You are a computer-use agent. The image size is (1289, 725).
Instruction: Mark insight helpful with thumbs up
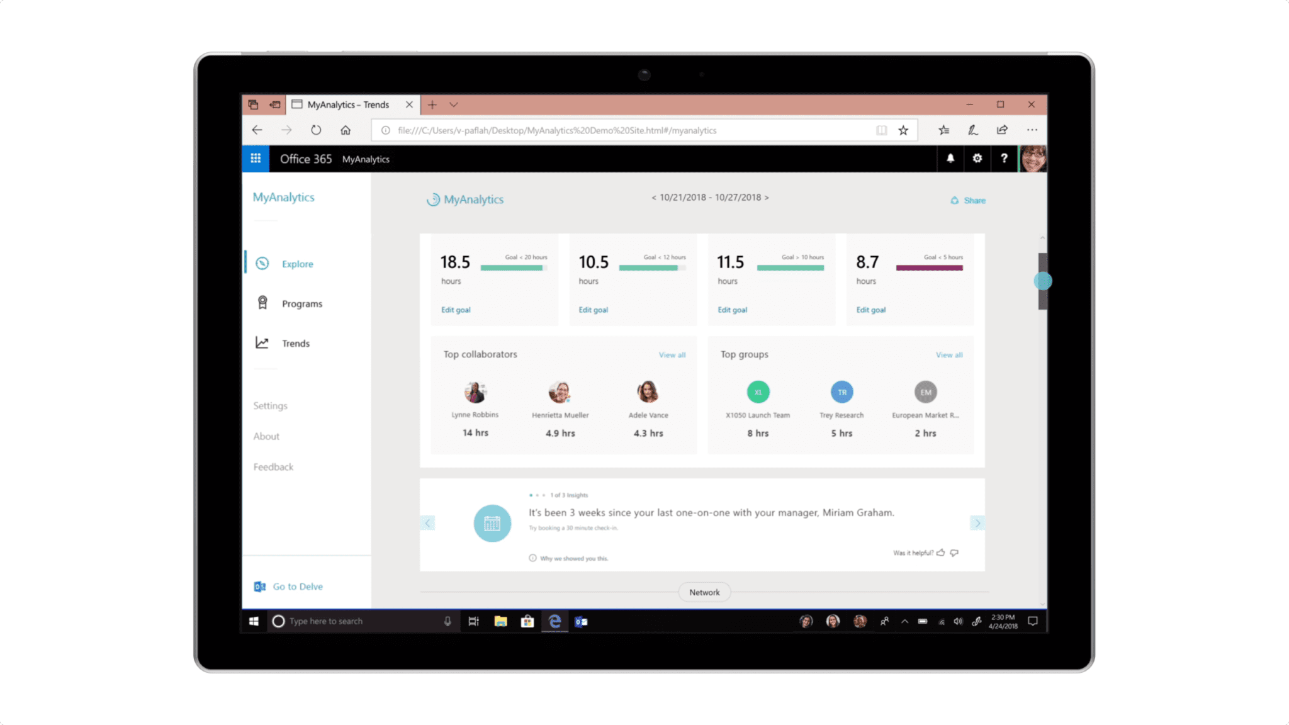tap(940, 553)
